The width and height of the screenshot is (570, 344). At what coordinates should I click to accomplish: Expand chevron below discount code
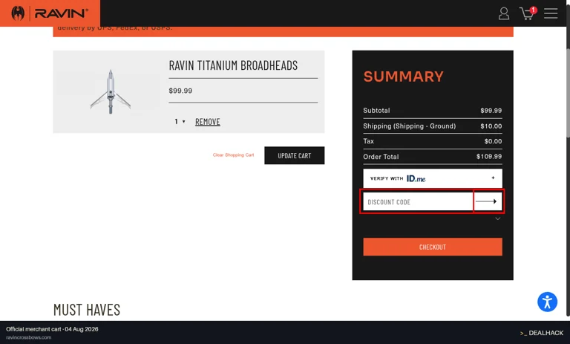(x=498, y=218)
